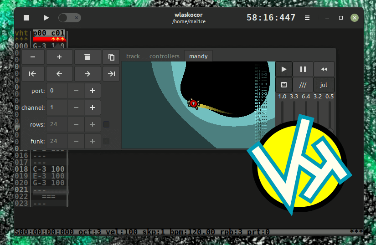Click the 58:16:447 time display

pyautogui.click(x=271, y=17)
